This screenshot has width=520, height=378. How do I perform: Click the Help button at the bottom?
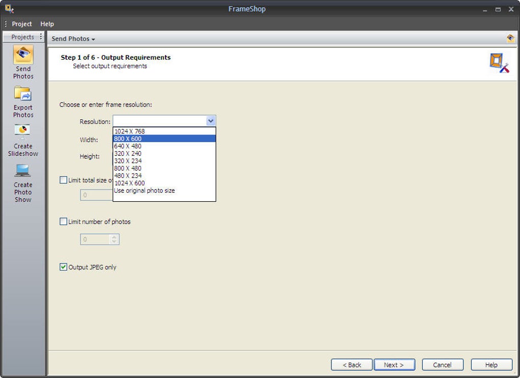tap(491, 365)
